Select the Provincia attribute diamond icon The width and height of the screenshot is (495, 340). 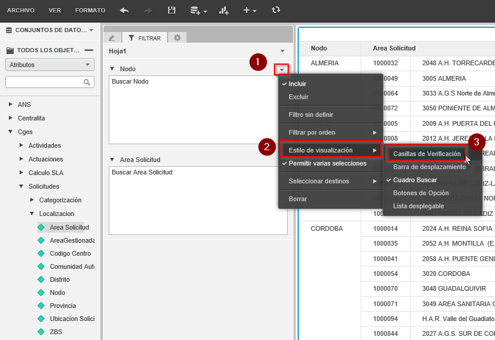pyautogui.click(x=41, y=306)
